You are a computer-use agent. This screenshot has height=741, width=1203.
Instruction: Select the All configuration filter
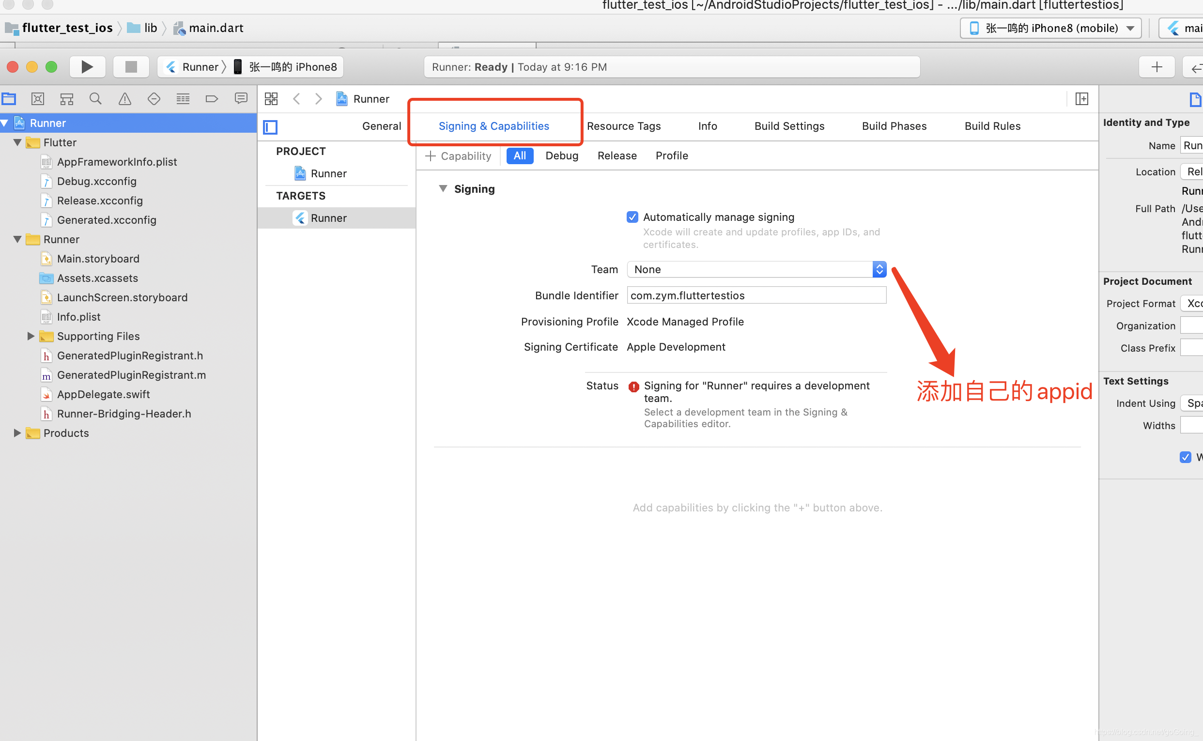[520, 156]
